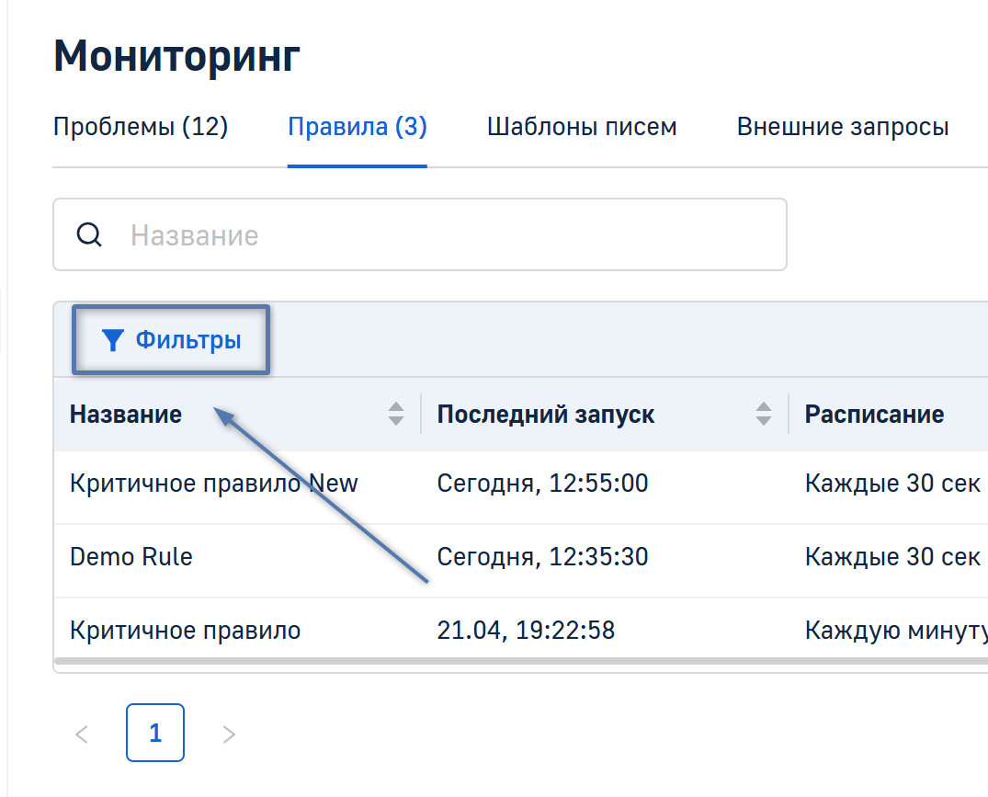Open the Критичное правило New rule
988x797 pixels.
(213, 484)
